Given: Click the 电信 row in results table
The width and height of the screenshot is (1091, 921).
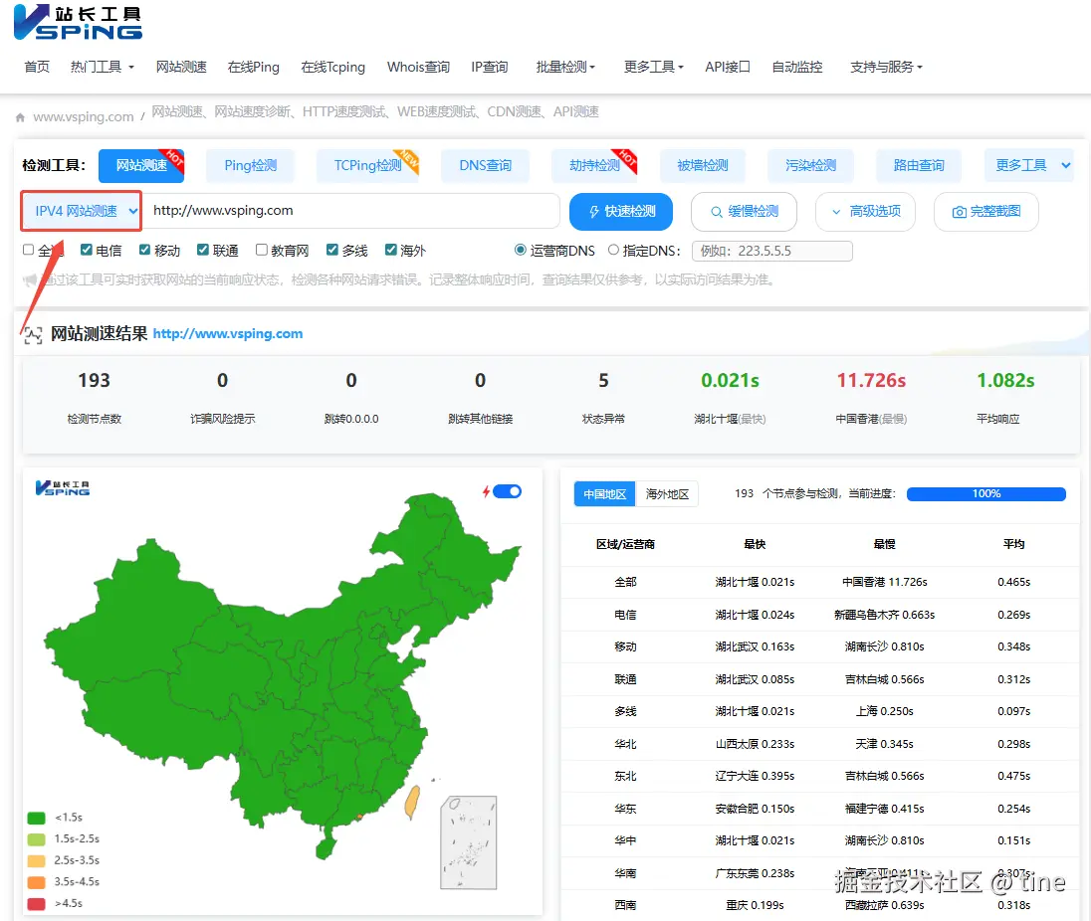Looking at the screenshot, I should (820, 615).
